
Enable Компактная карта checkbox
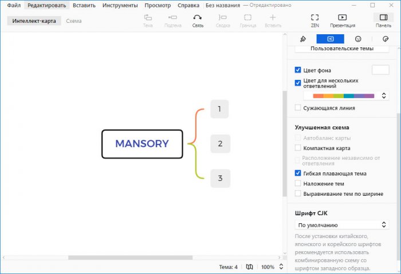298,148
